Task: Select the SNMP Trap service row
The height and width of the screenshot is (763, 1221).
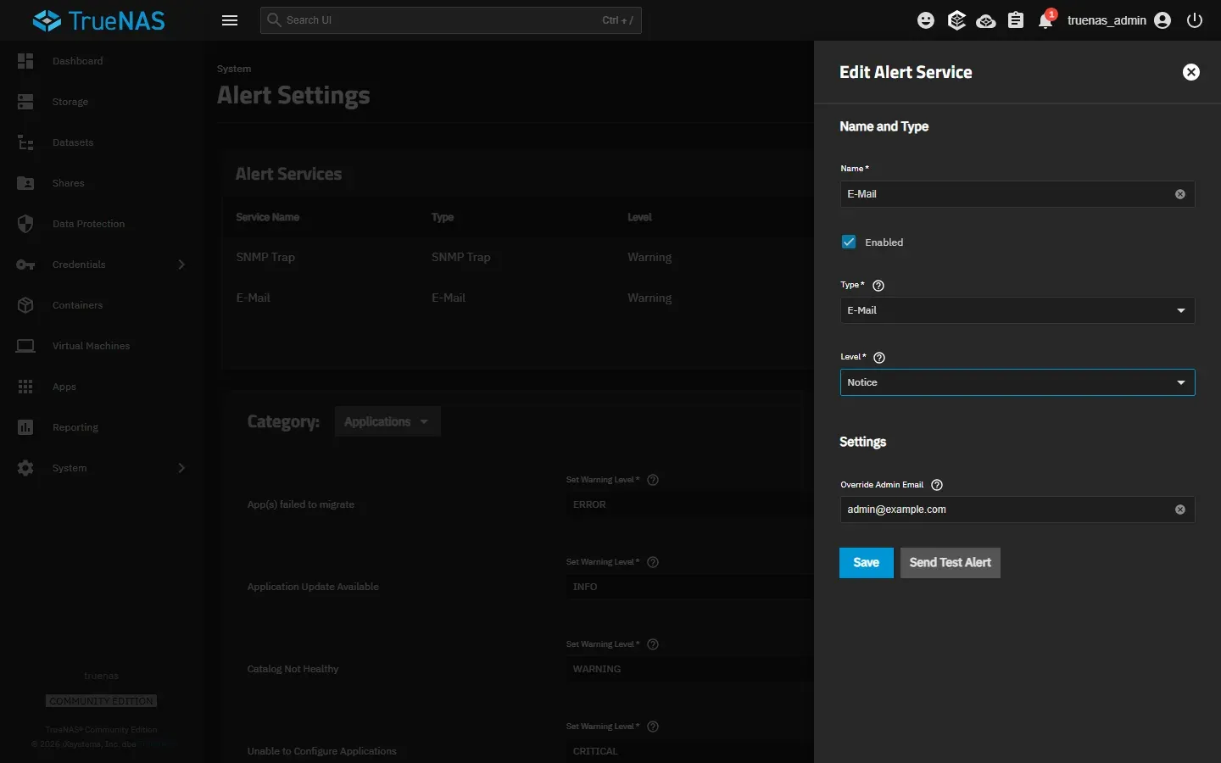Action: pos(518,257)
